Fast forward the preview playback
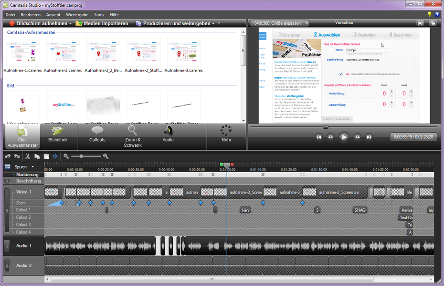Image resolution: width=444 pixels, height=286 pixels. click(358, 137)
